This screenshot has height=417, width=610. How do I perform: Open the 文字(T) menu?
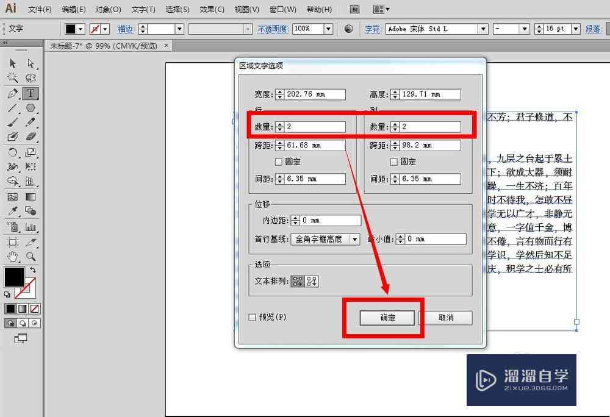click(143, 9)
